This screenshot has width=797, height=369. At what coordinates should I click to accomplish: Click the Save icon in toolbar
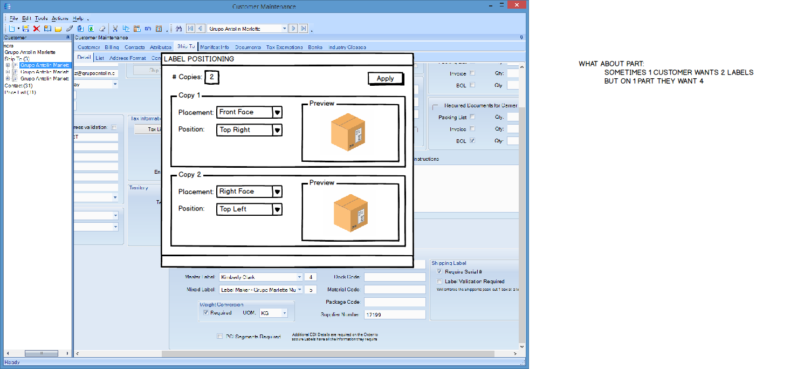(x=25, y=29)
